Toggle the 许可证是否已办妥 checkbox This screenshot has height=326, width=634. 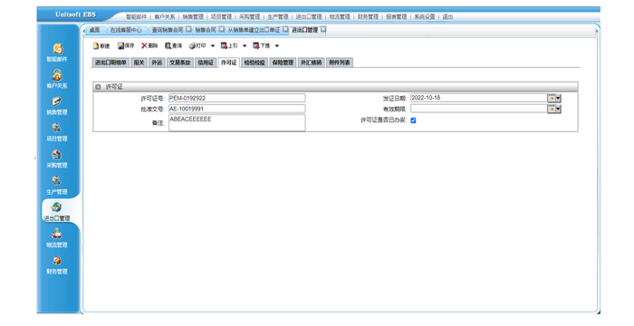pyautogui.click(x=413, y=120)
